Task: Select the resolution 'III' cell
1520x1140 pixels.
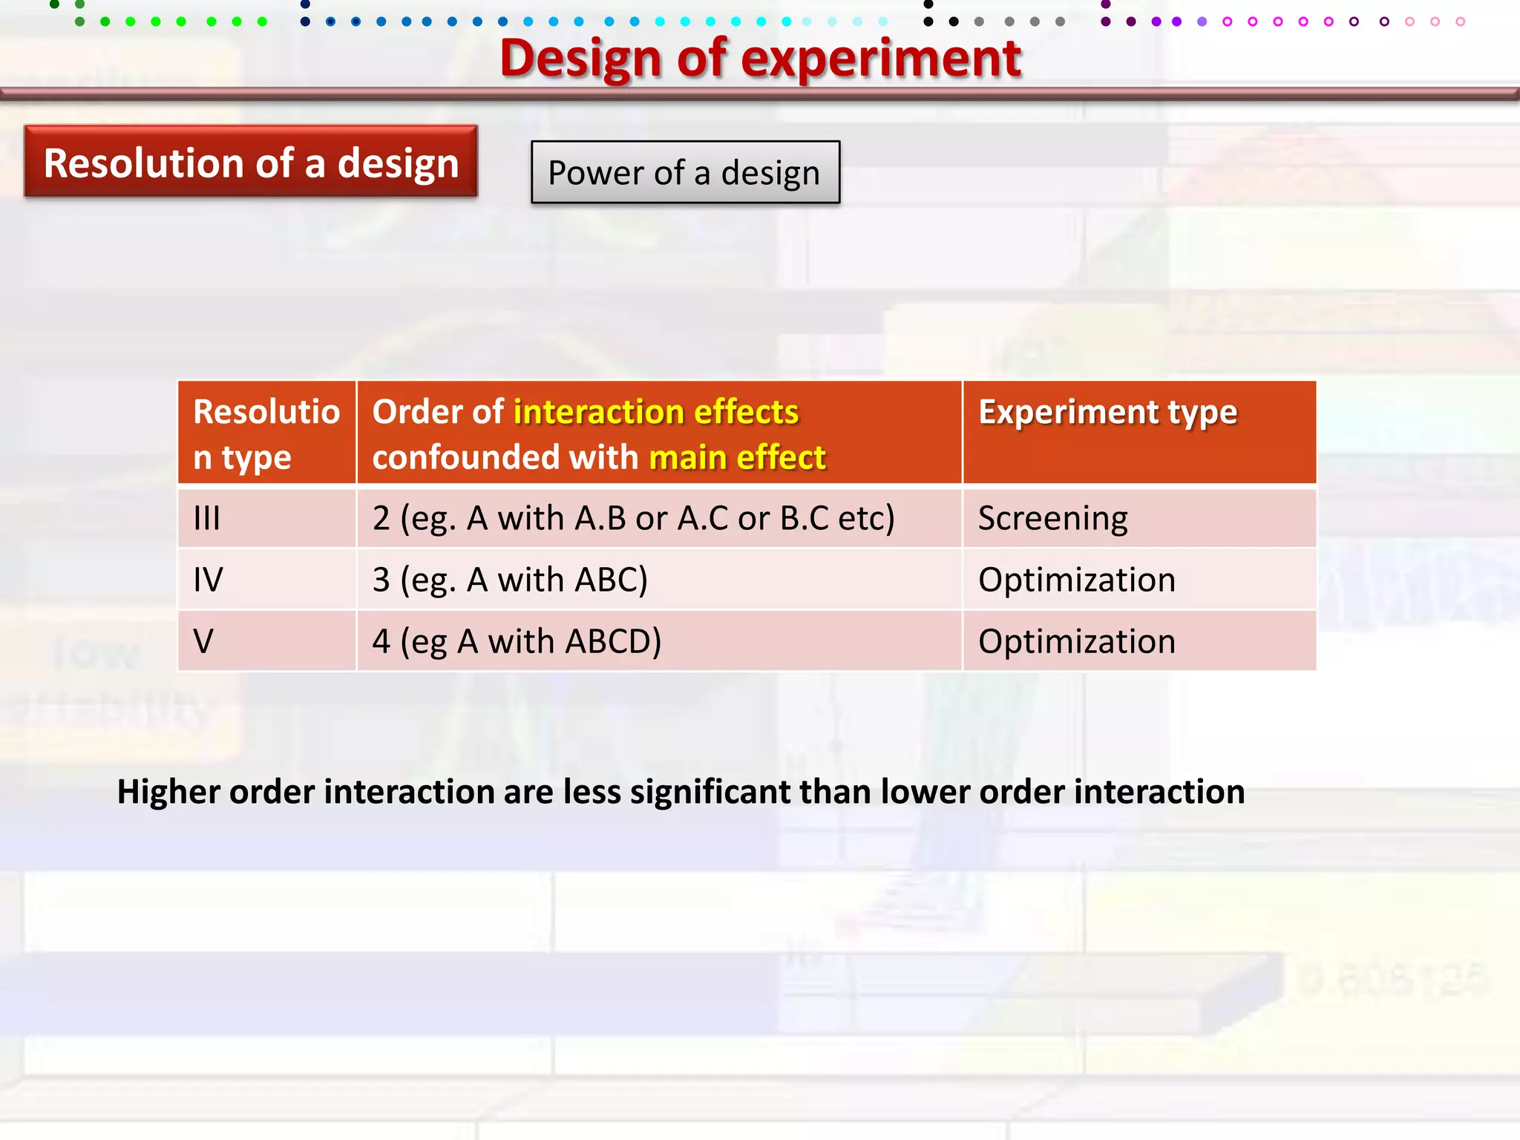Action: coord(267,518)
